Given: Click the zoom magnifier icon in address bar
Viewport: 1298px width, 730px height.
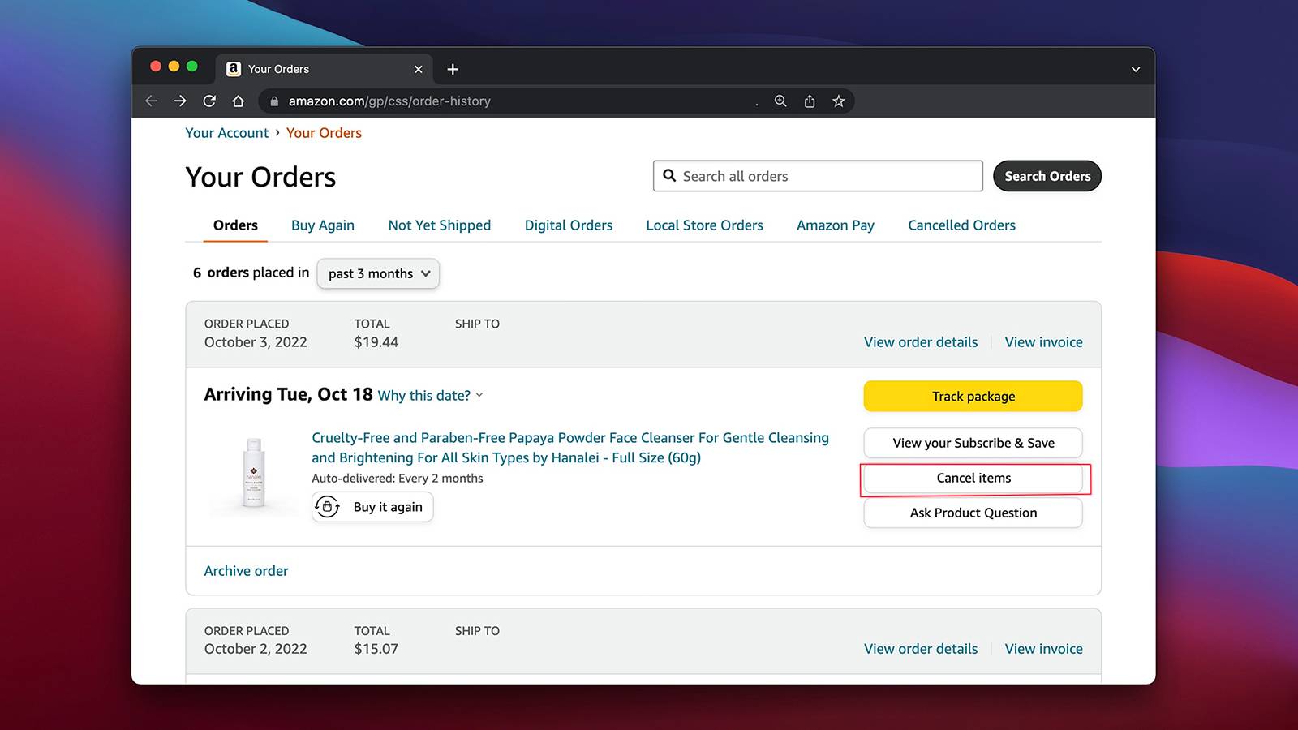Looking at the screenshot, I should click(780, 101).
